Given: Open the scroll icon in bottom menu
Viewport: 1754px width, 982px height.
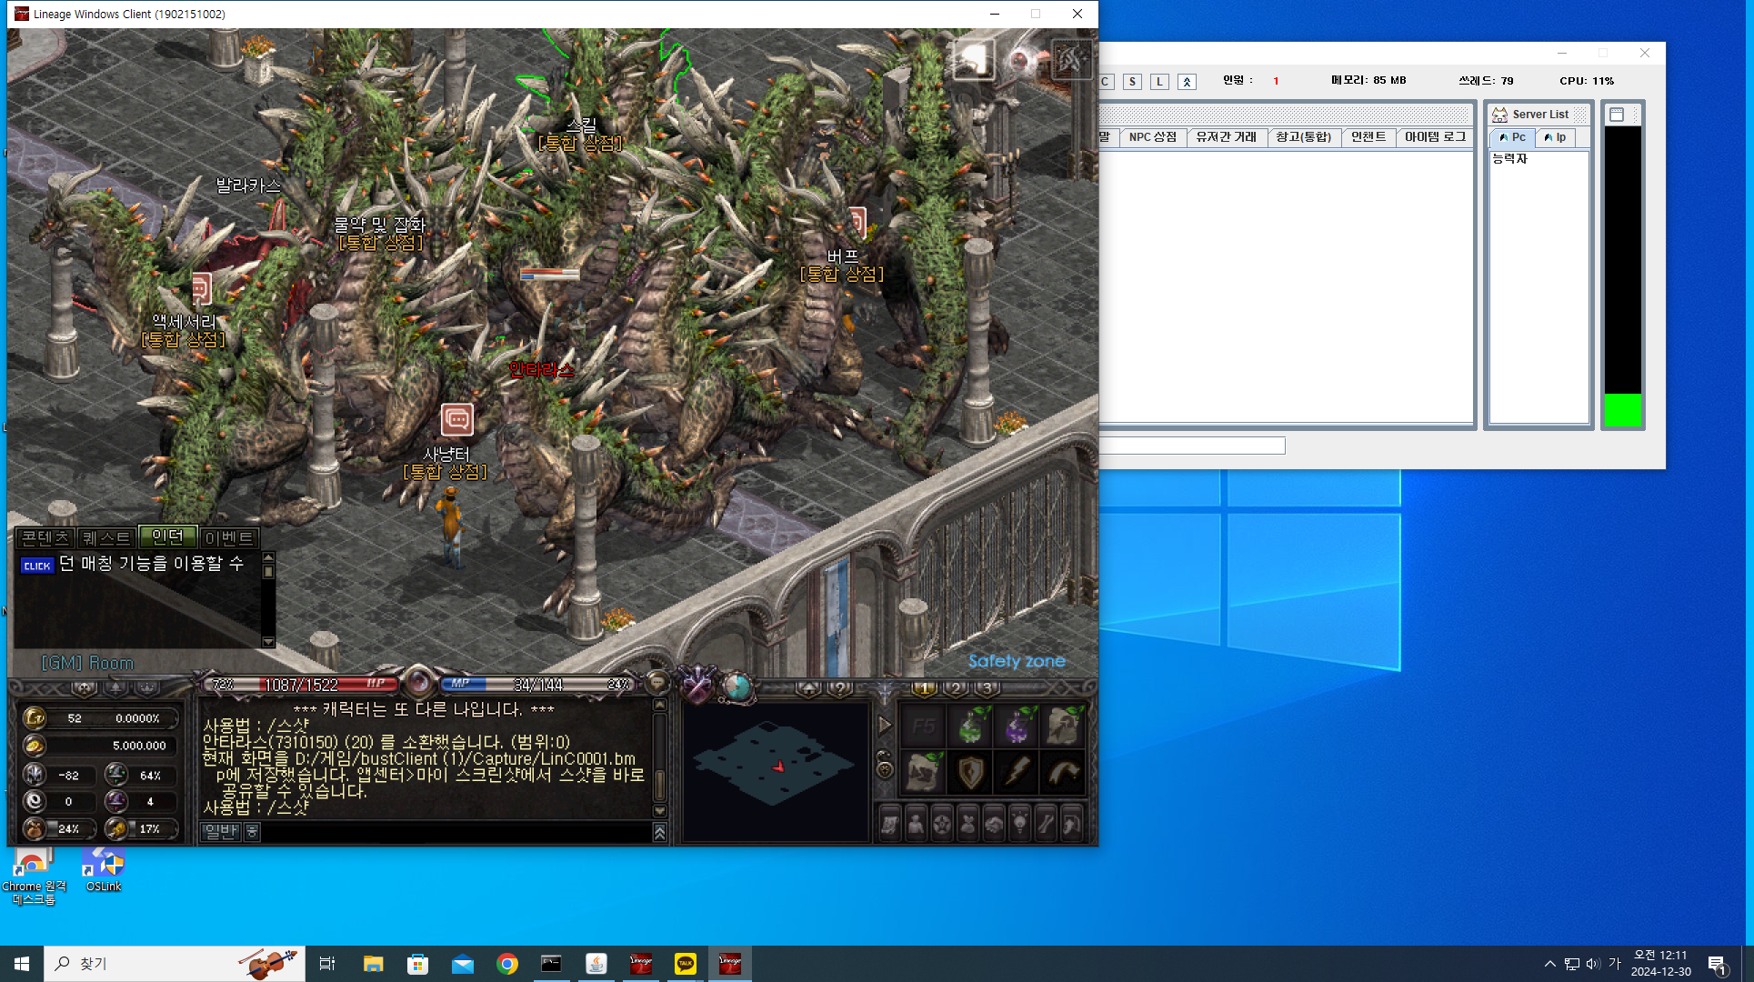Looking at the screenshot, I should 890,825.
